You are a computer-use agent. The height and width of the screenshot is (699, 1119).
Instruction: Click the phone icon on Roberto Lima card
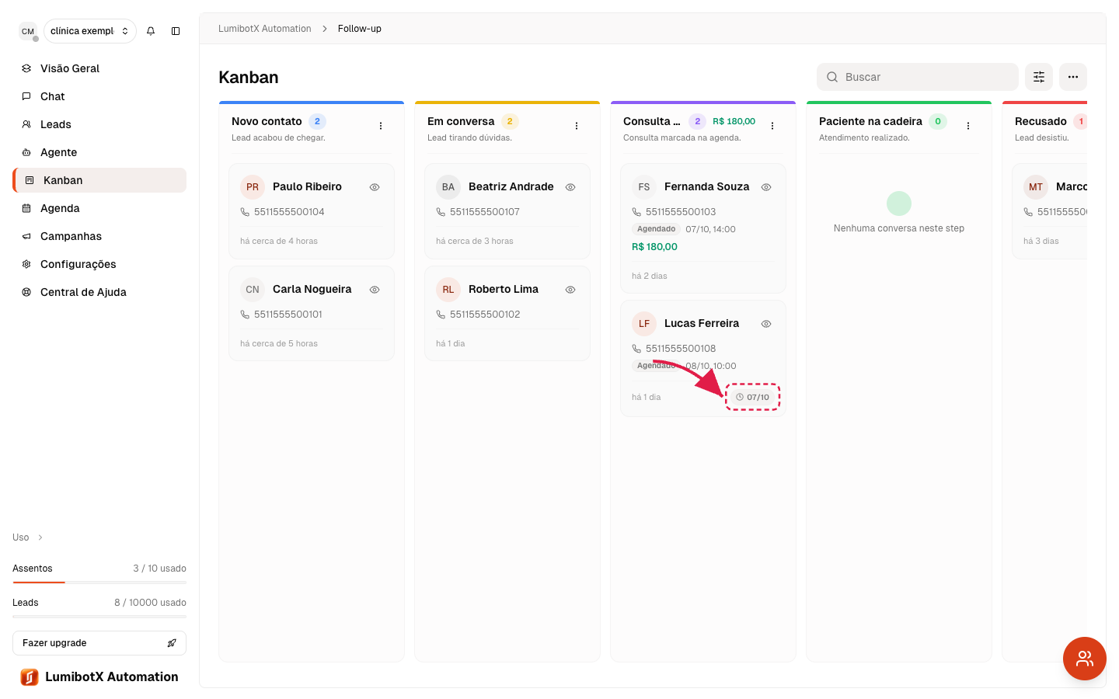click(x=441, y=315)
